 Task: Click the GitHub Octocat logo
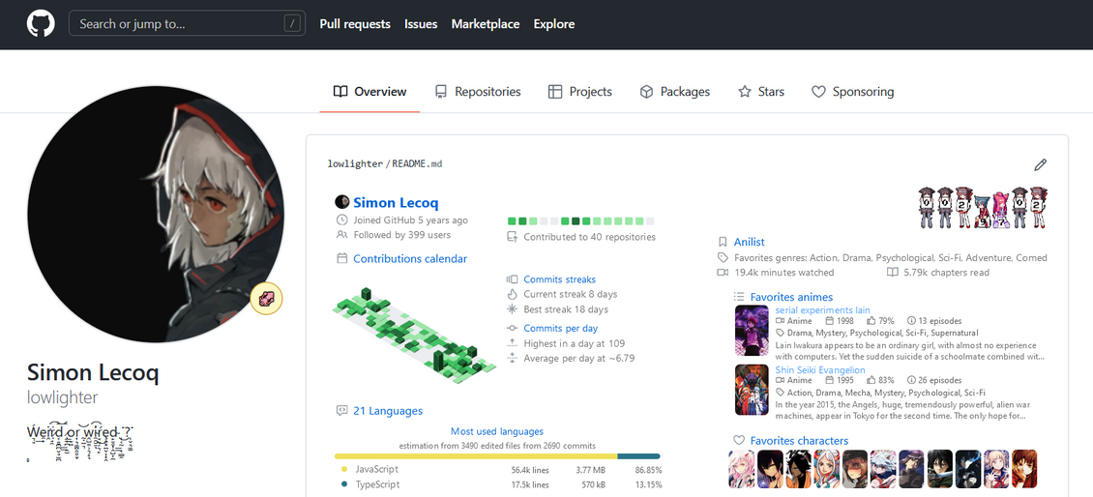(41, 24)
